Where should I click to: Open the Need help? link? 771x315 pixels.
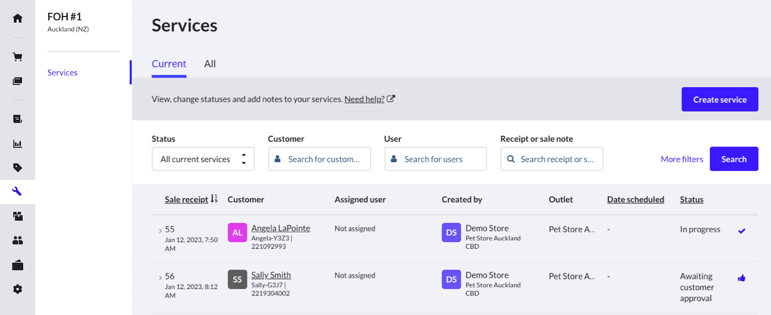click(364, 99)
